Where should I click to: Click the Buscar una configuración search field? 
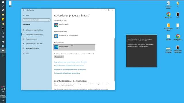point(37,20)
